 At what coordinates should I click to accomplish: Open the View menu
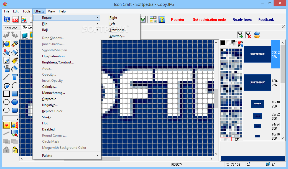coord(52,11)
